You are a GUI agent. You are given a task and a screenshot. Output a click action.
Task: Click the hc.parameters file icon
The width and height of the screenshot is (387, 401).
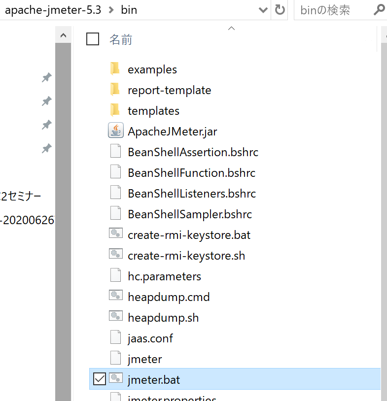click(116, 275)
